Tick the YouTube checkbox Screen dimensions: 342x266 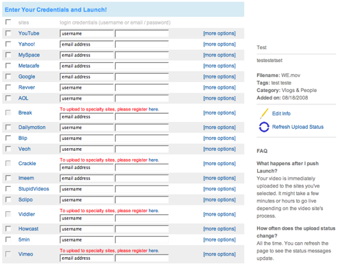[8, 33]
